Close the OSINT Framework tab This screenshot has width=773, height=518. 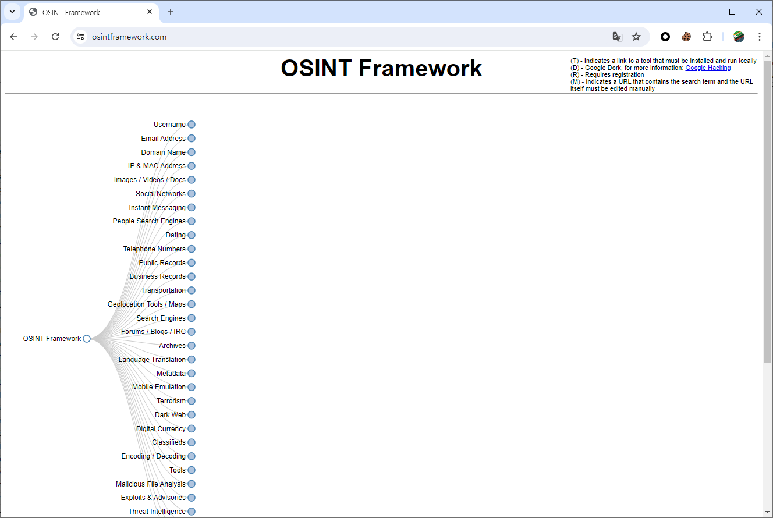(150, 12)
